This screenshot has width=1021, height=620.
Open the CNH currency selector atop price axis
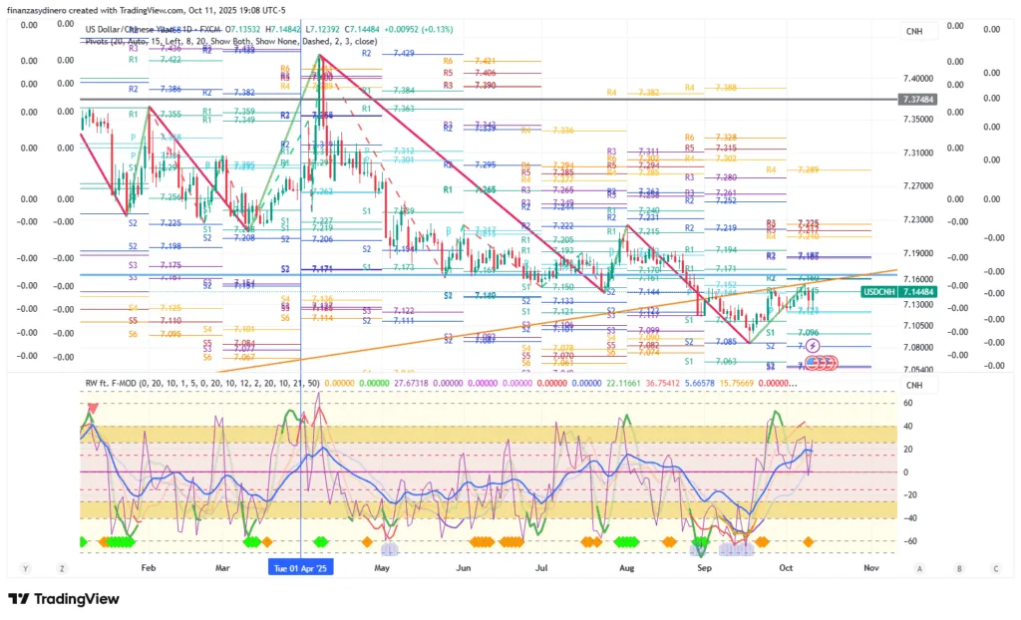tap(914, 32)
